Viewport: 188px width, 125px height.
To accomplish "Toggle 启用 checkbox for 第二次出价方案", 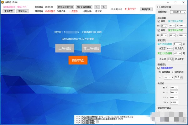I will click(x=159, y=21).
